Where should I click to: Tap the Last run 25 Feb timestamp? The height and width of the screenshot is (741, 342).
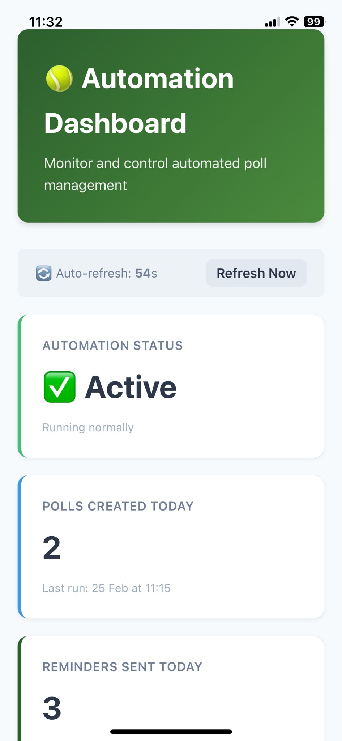click(x=107, y=588)
